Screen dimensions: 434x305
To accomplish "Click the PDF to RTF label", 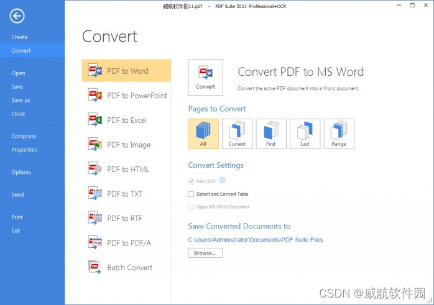I will (124, 219).
